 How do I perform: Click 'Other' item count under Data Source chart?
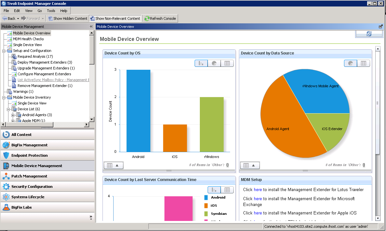click(364, 165)
